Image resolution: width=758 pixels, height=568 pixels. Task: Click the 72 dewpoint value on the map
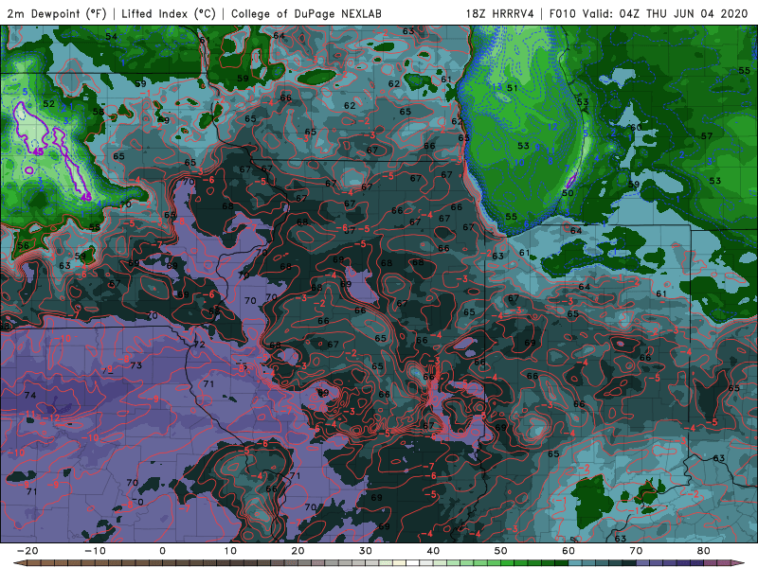point(199,345)
